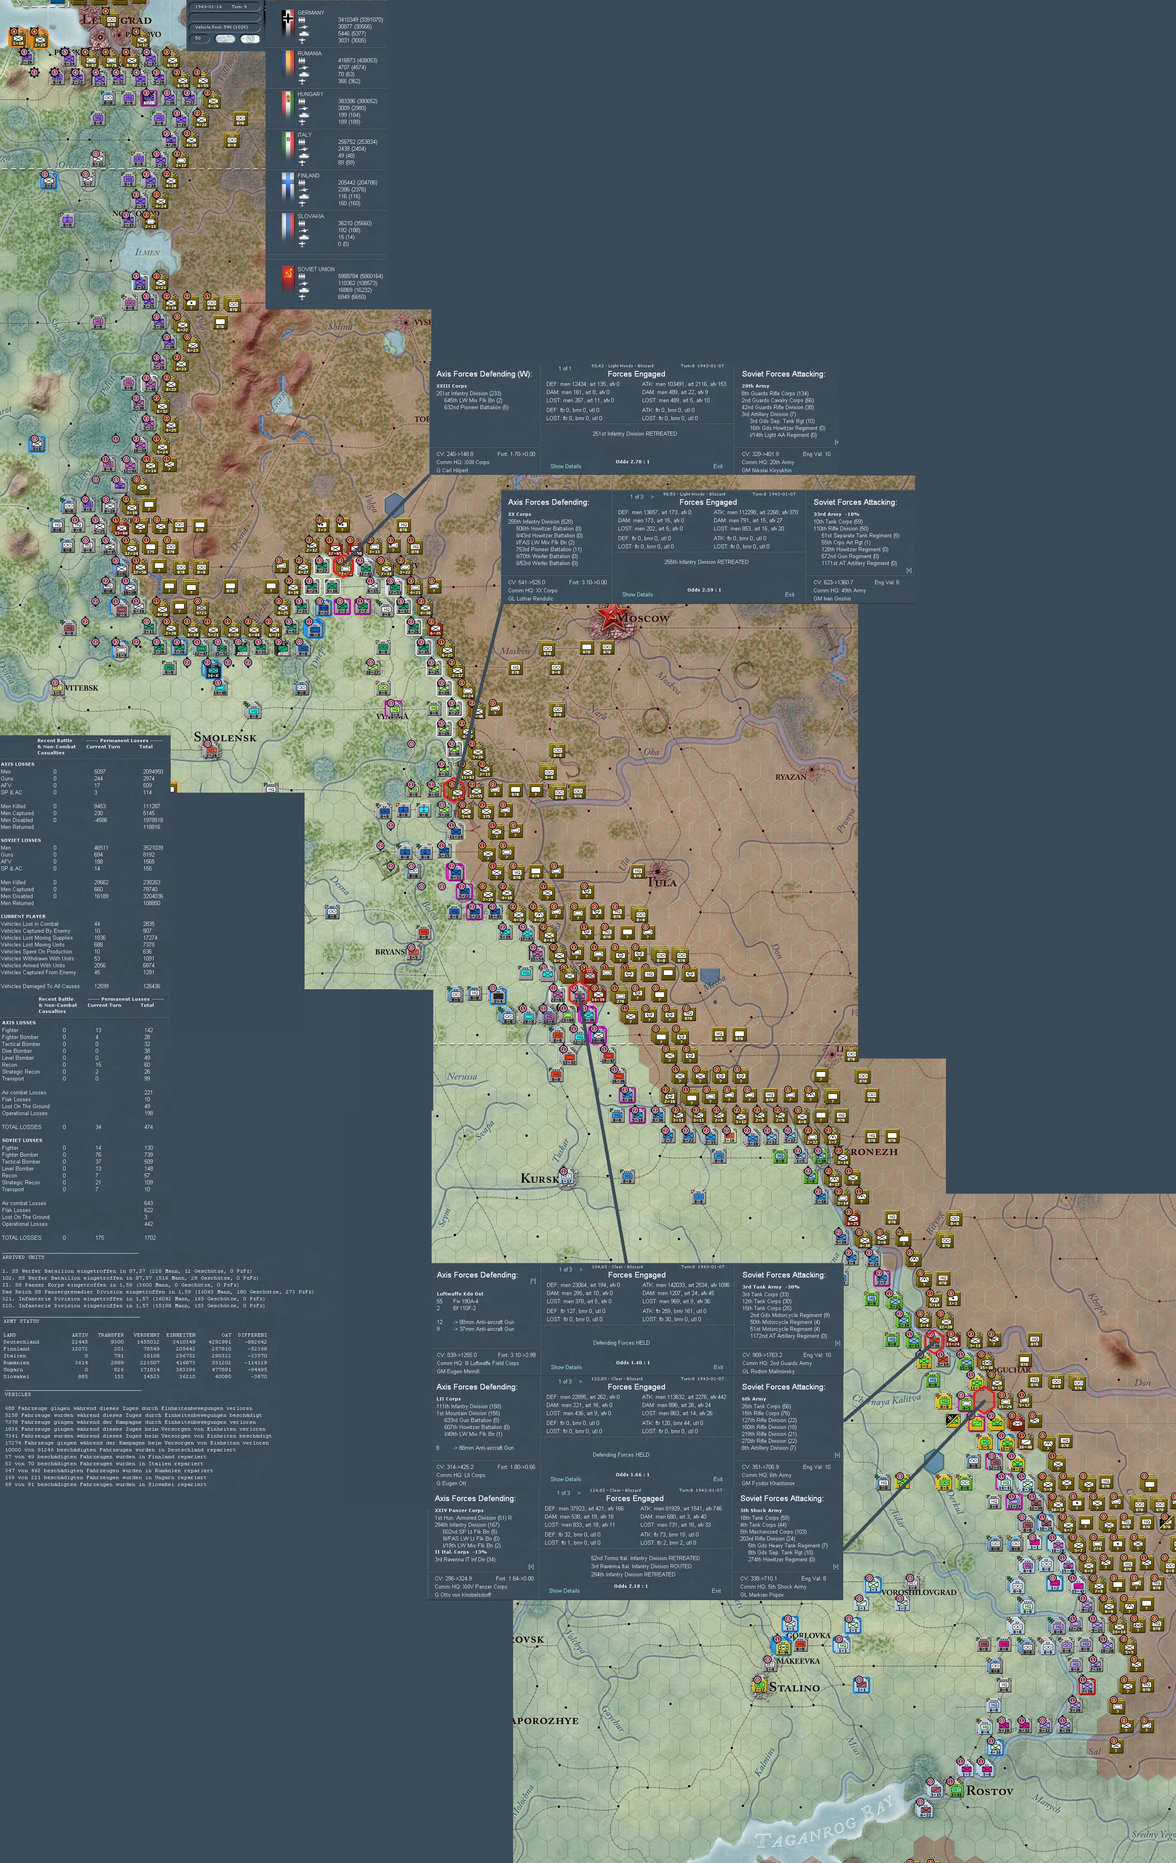
Task: Toggle the blizzard weather button in top panel
Action: [x=225, y=38]
